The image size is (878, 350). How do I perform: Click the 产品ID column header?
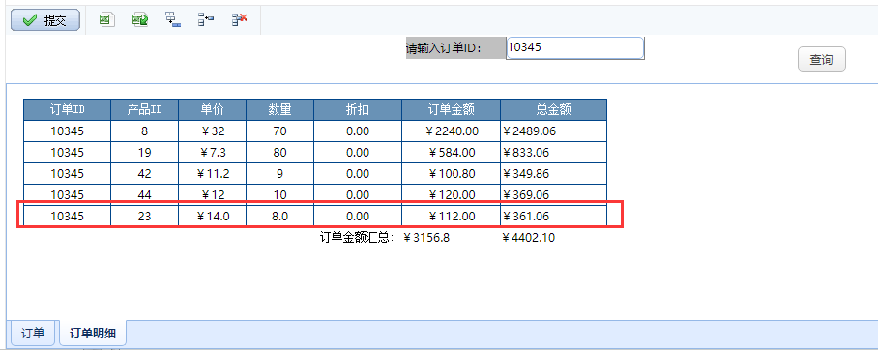coord(144,110)
